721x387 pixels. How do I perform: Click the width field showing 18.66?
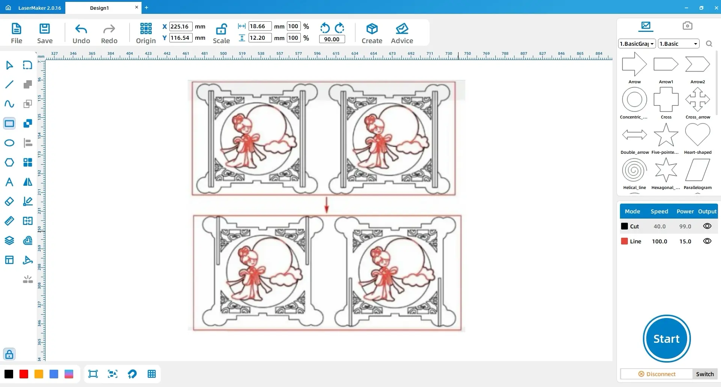tap(260, 26)
